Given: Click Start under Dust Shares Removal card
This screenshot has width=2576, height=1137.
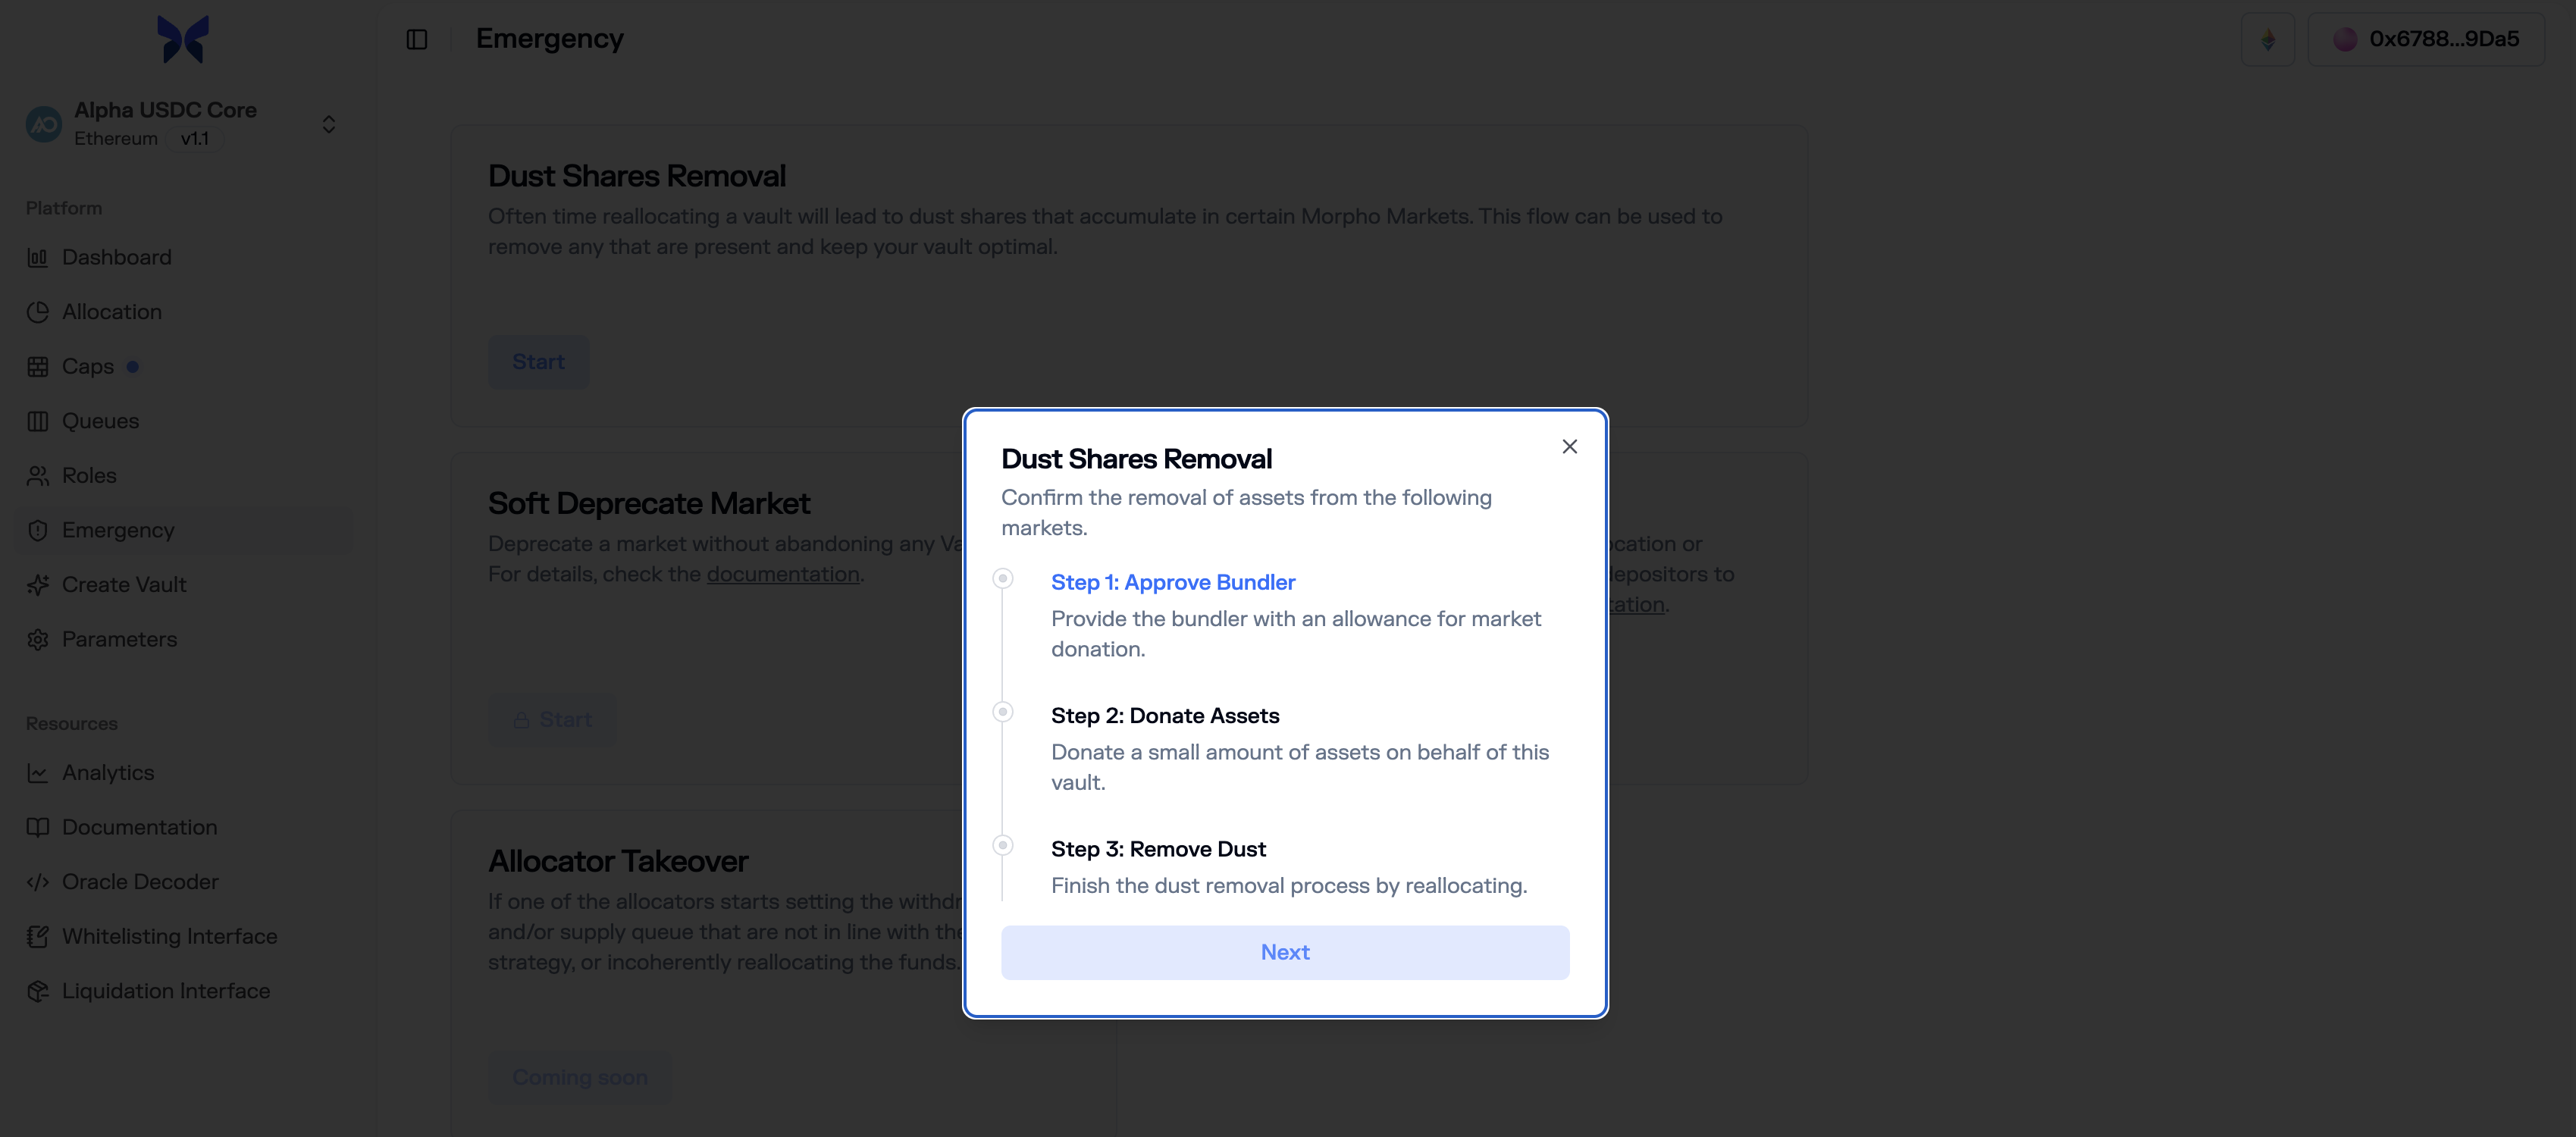Looking at the screenshot, I should [x=538, y=362].
